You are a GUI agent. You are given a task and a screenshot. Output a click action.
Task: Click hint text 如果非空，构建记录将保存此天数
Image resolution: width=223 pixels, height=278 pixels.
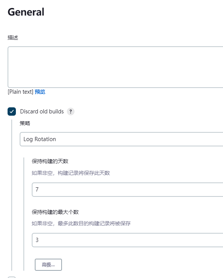pos(71,173)
